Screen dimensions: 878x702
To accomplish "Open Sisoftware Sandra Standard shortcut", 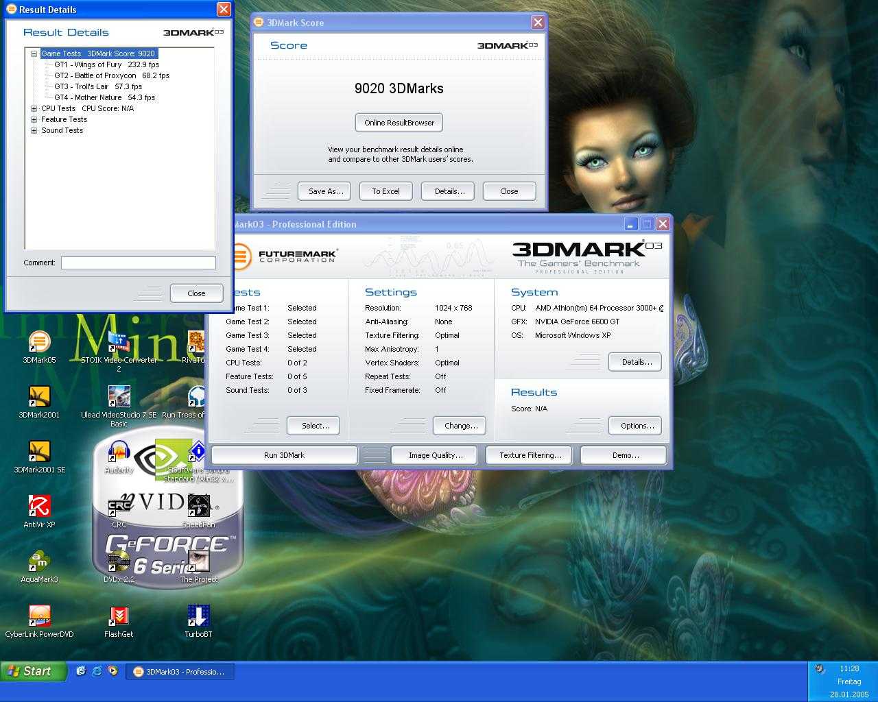I will coord(198,461).
